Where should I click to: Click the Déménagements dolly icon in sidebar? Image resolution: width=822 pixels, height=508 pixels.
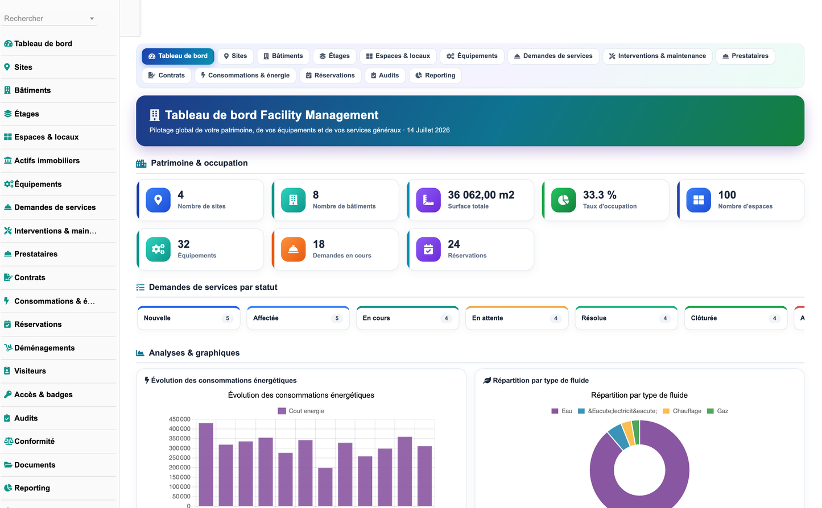(8, 348)
